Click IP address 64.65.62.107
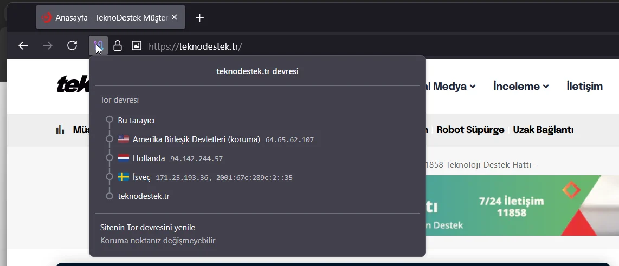This screenshot has width=619, height=266. click(289, 139)
